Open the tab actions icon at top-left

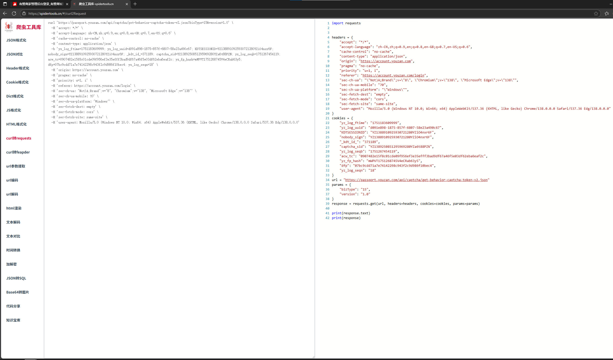4,4
